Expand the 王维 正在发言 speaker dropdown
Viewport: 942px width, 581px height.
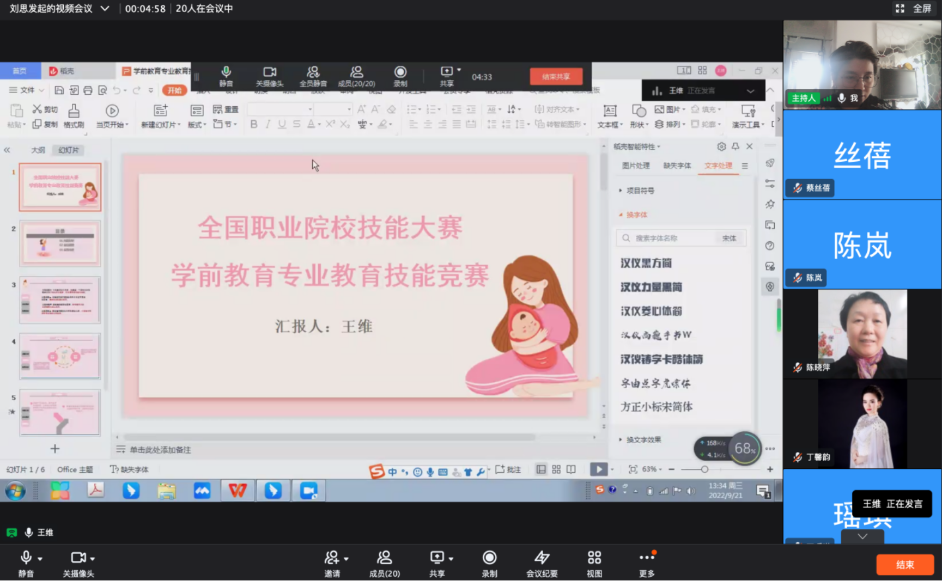coord(750,91)
